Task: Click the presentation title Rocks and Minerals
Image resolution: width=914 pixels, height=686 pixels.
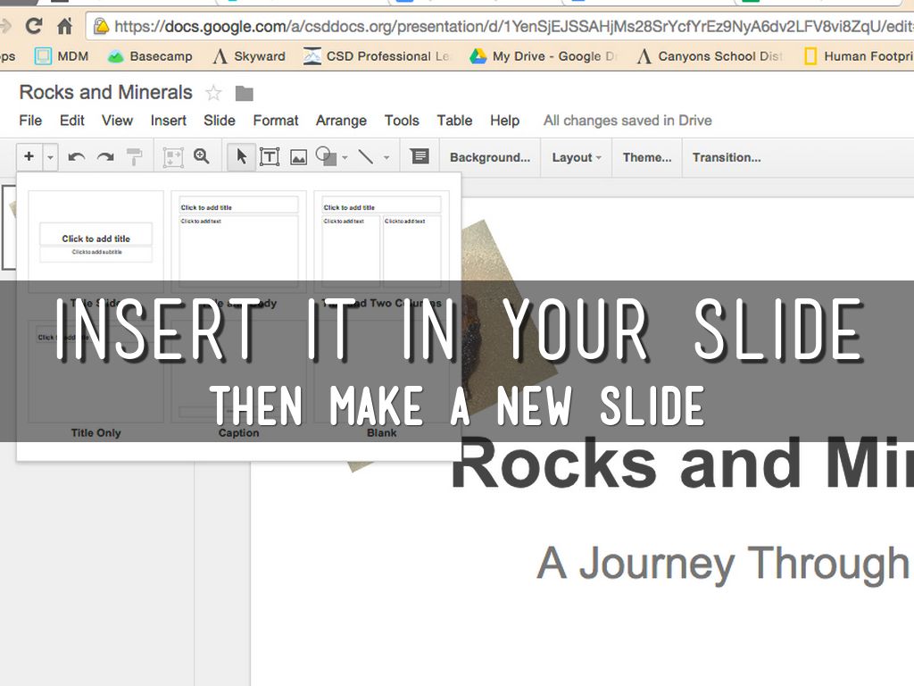Action: 105,93
